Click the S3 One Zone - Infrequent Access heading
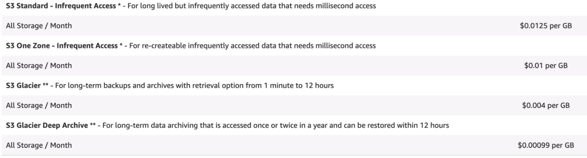Screen dimensions: 587x158 [62, 46]
